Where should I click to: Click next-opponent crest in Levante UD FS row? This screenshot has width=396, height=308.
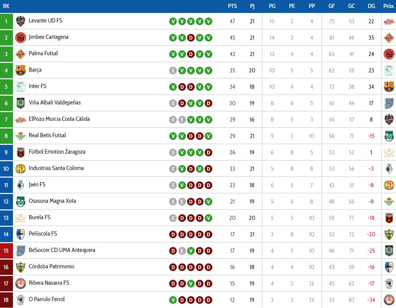click(389, 22)
